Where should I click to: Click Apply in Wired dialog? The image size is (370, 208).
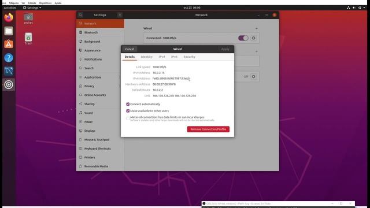tap(225, 49)
